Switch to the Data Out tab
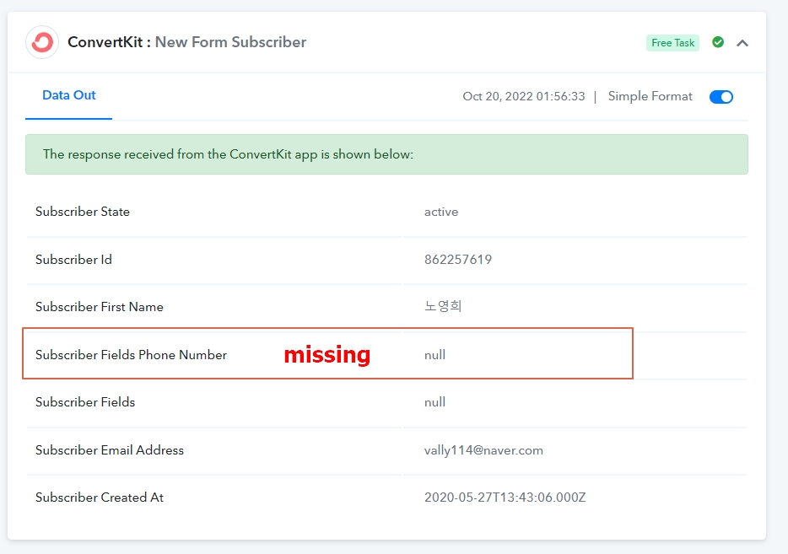788x554 pixels. click(x=69, y=95)
